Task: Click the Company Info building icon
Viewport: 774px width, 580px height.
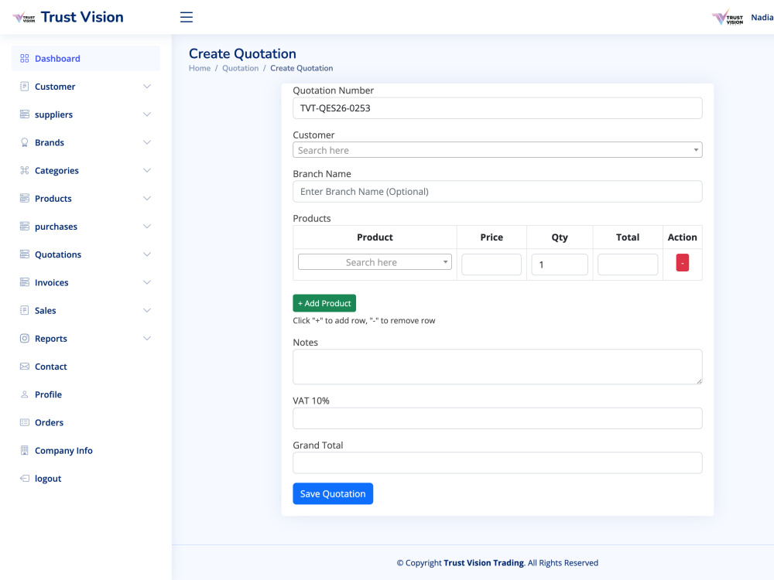Action: coord(24,450)
